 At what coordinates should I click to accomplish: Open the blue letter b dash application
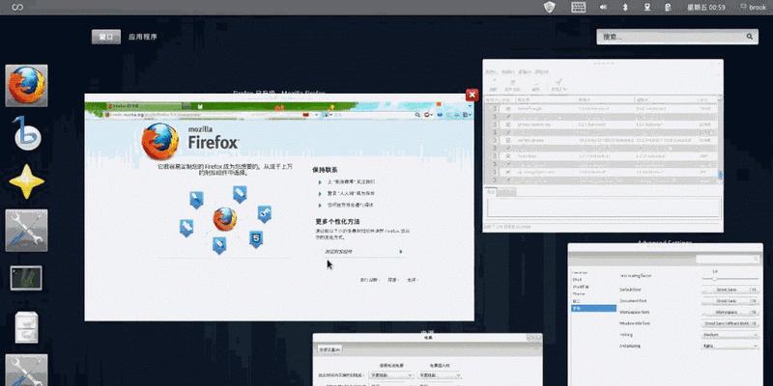coord(27,134)
